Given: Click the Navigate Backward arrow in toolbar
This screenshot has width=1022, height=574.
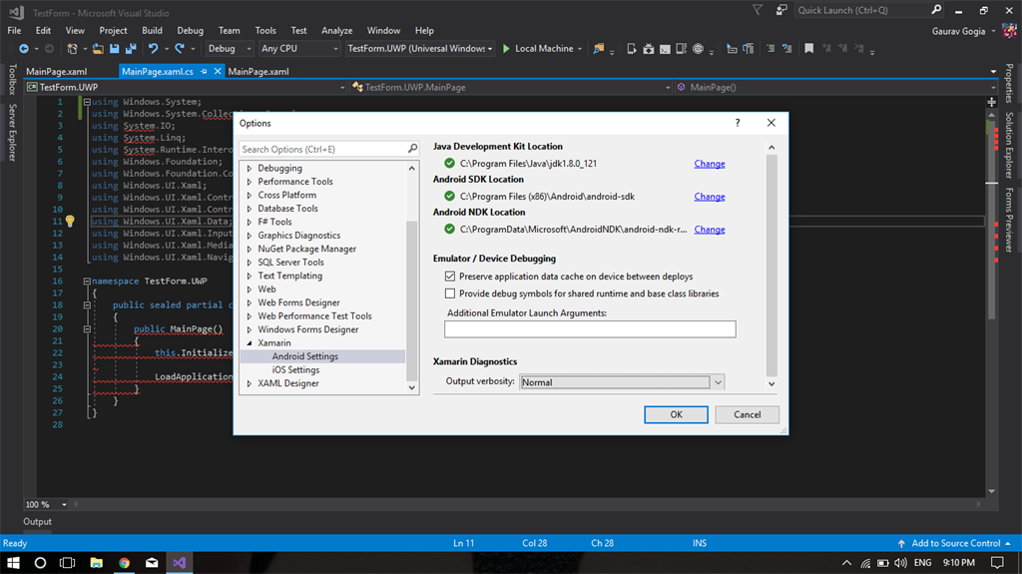Looking at the screenshot, I should [x=24, y=49].
